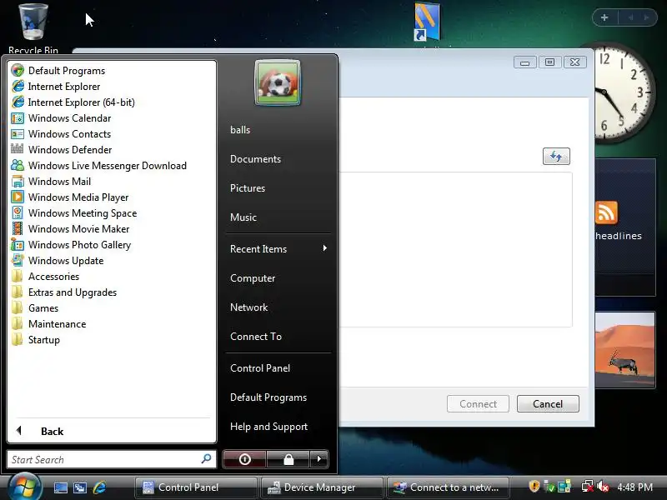667x500 pixels.
Task: Switch to Device Manager taskbar button
Action: (322, 487)
